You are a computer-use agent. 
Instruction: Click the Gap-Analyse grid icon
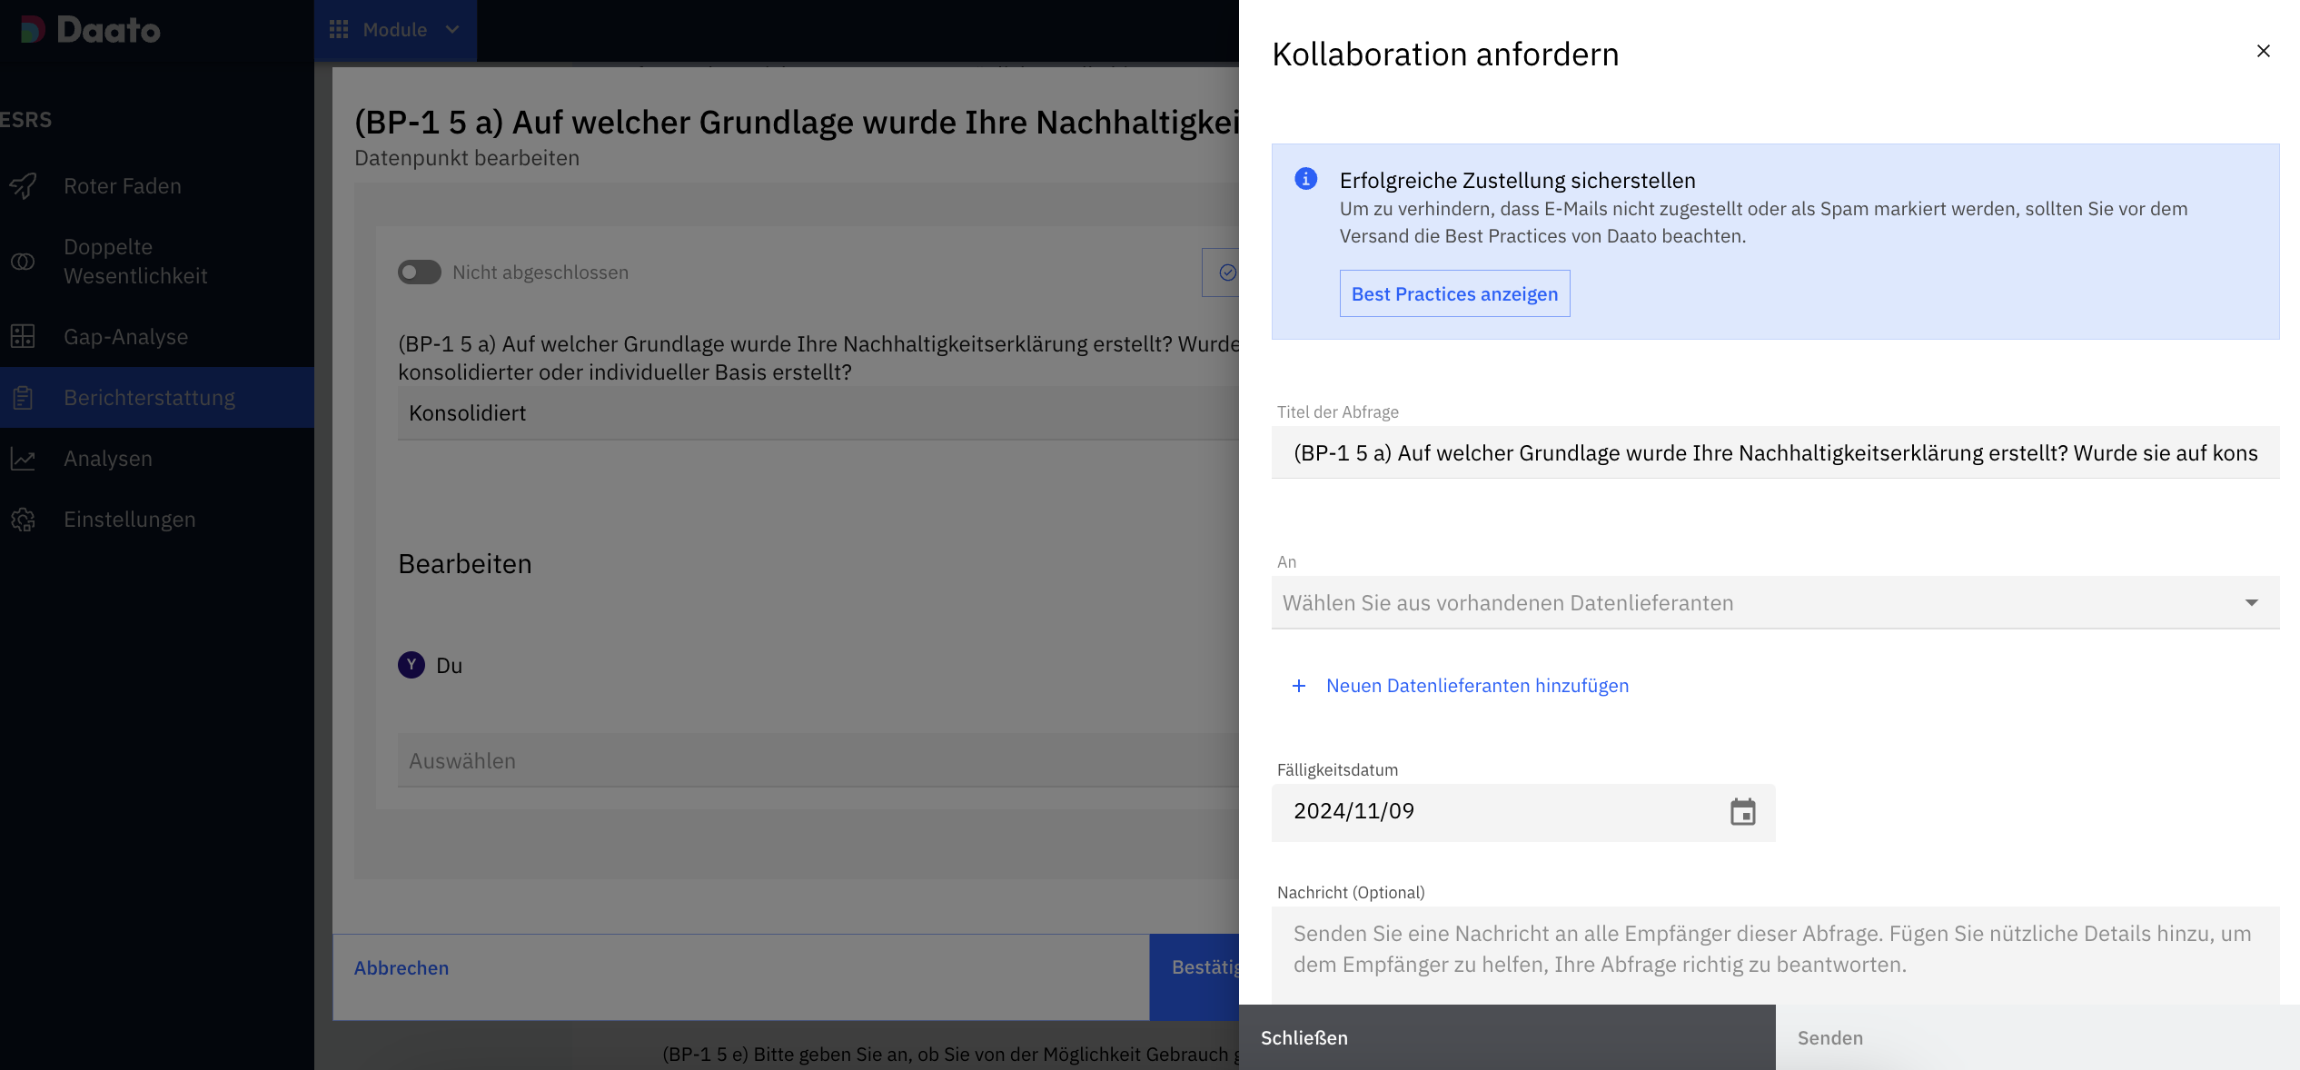(24, 337)
